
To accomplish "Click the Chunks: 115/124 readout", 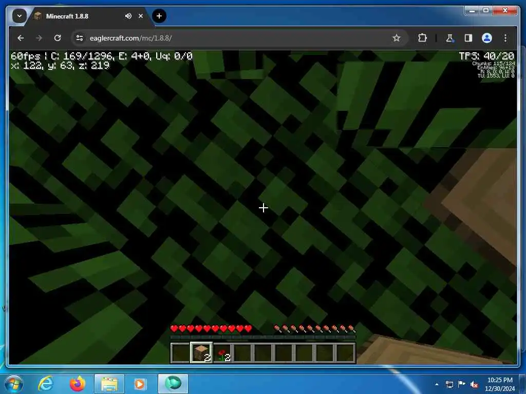I will [x=493, y=63].
